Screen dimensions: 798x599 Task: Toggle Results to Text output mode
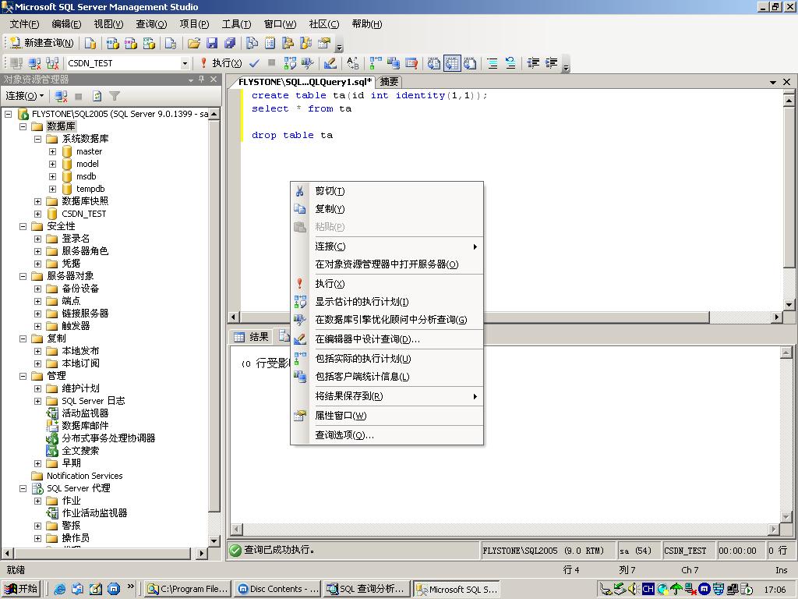(x=434, y=63)
